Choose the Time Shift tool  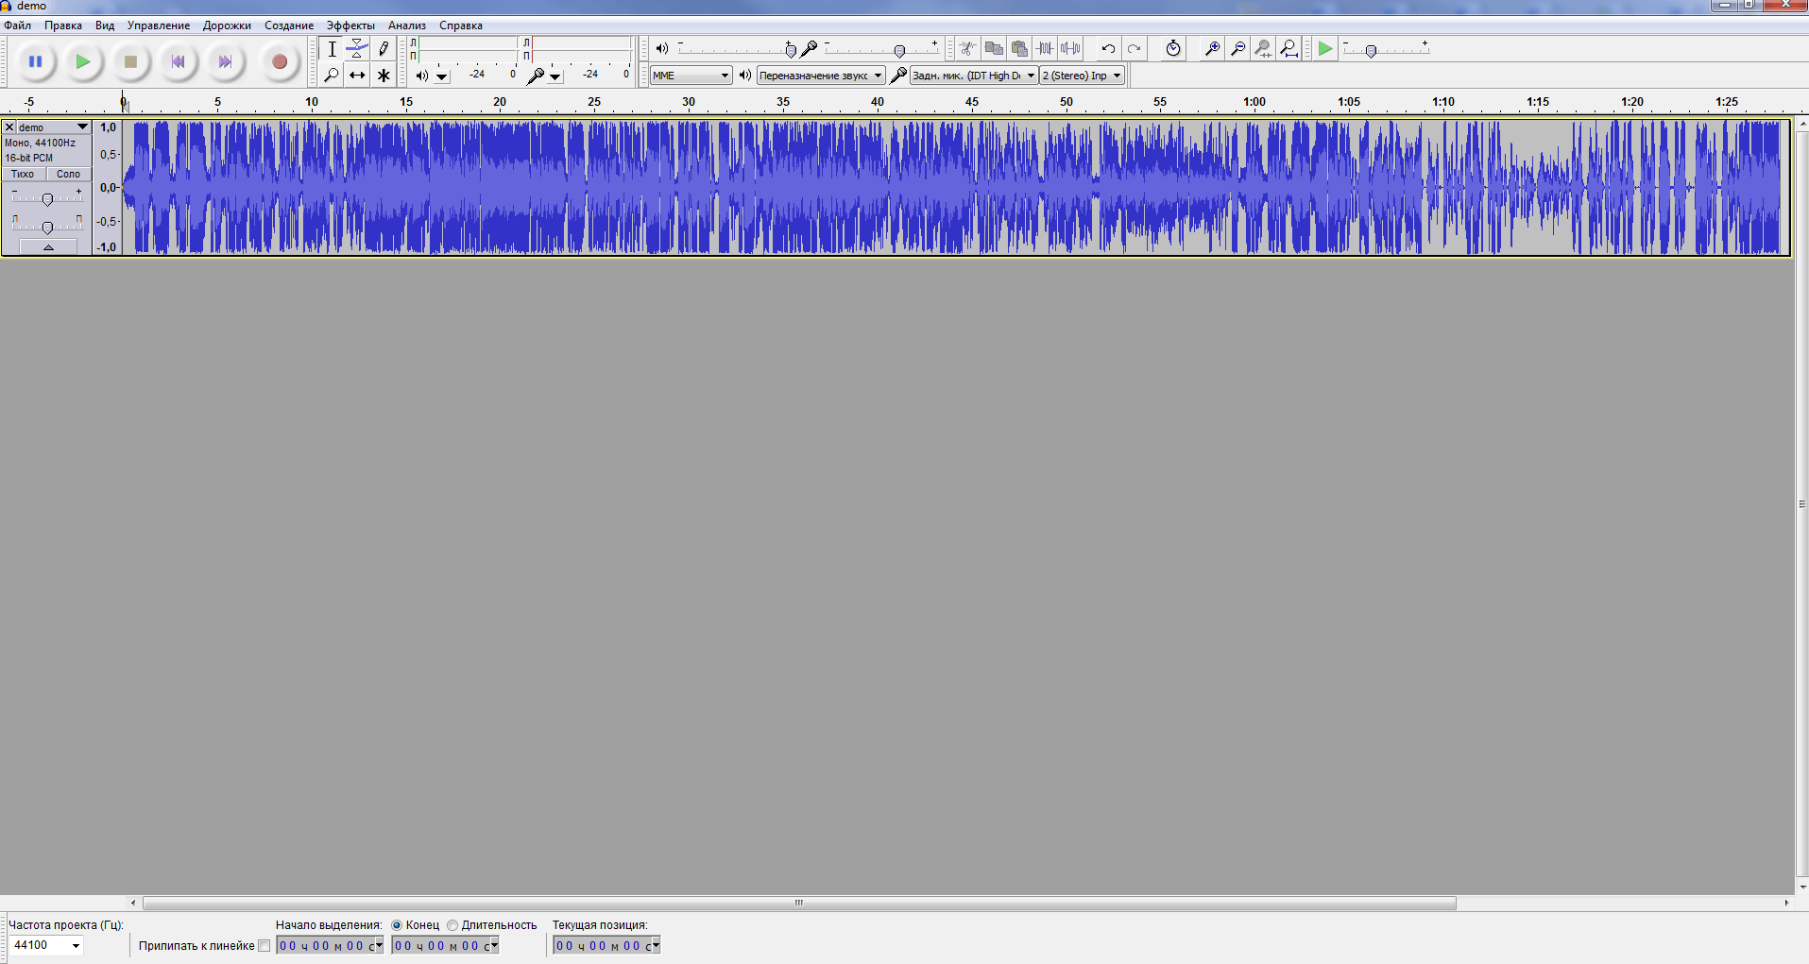click(357, 76)
